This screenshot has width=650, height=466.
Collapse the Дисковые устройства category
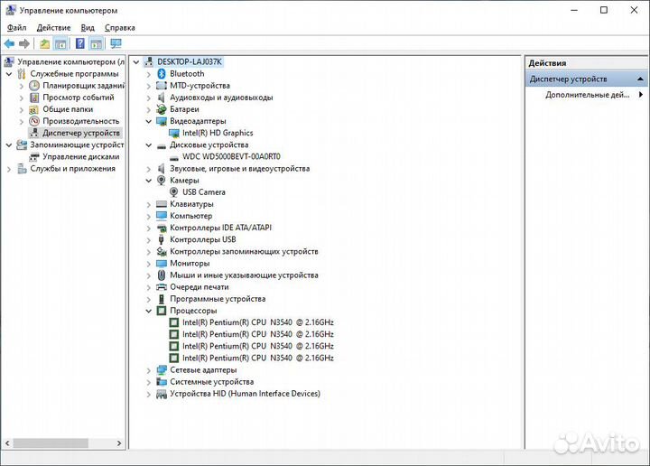pos(148,145)
